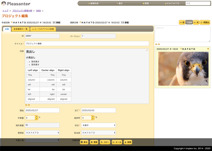Click the 更新 update button
Viewport: 212px width, 151px height.
click(x=94, y=142)
